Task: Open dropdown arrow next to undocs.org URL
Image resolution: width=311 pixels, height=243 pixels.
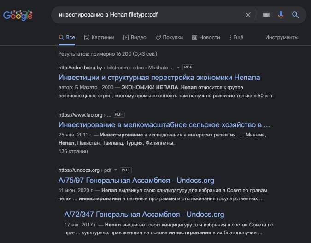Action: coord(116,170)
